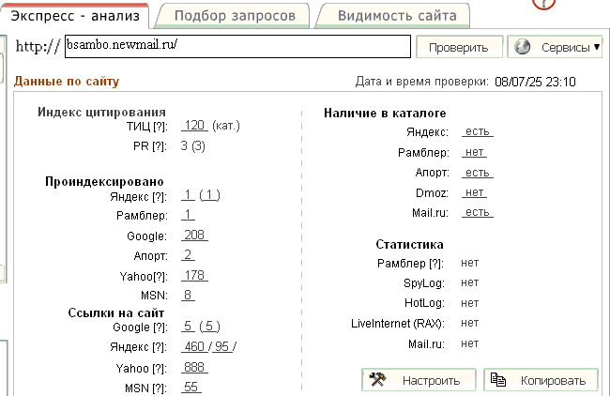Click the LiveInternet (RAX) statistics value нет
Screen dimensions: 610x396
[469, 323]
